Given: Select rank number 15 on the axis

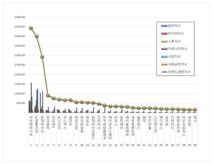Looking at the screenshot, I should [110, 145].
